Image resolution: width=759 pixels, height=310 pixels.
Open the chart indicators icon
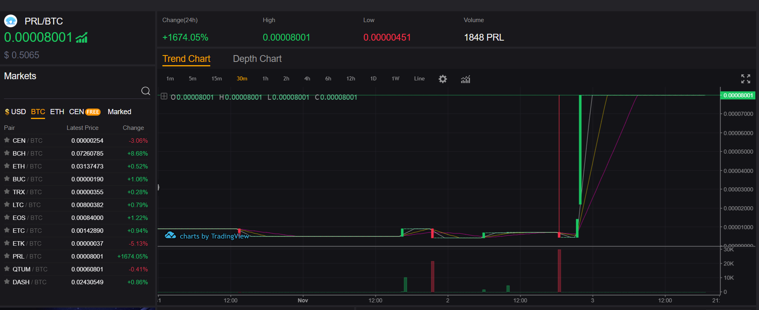[466, 79]
